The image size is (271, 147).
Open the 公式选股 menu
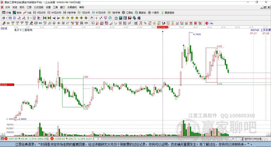tap(39, 7)
